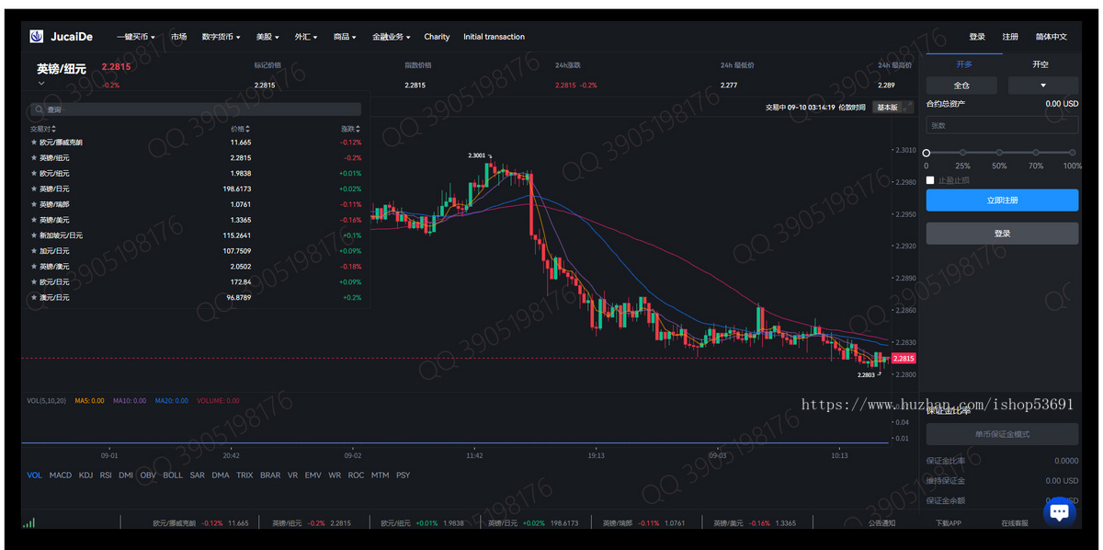Open the live chat support bubble

pyautogui.click(x=1059, y=511)
